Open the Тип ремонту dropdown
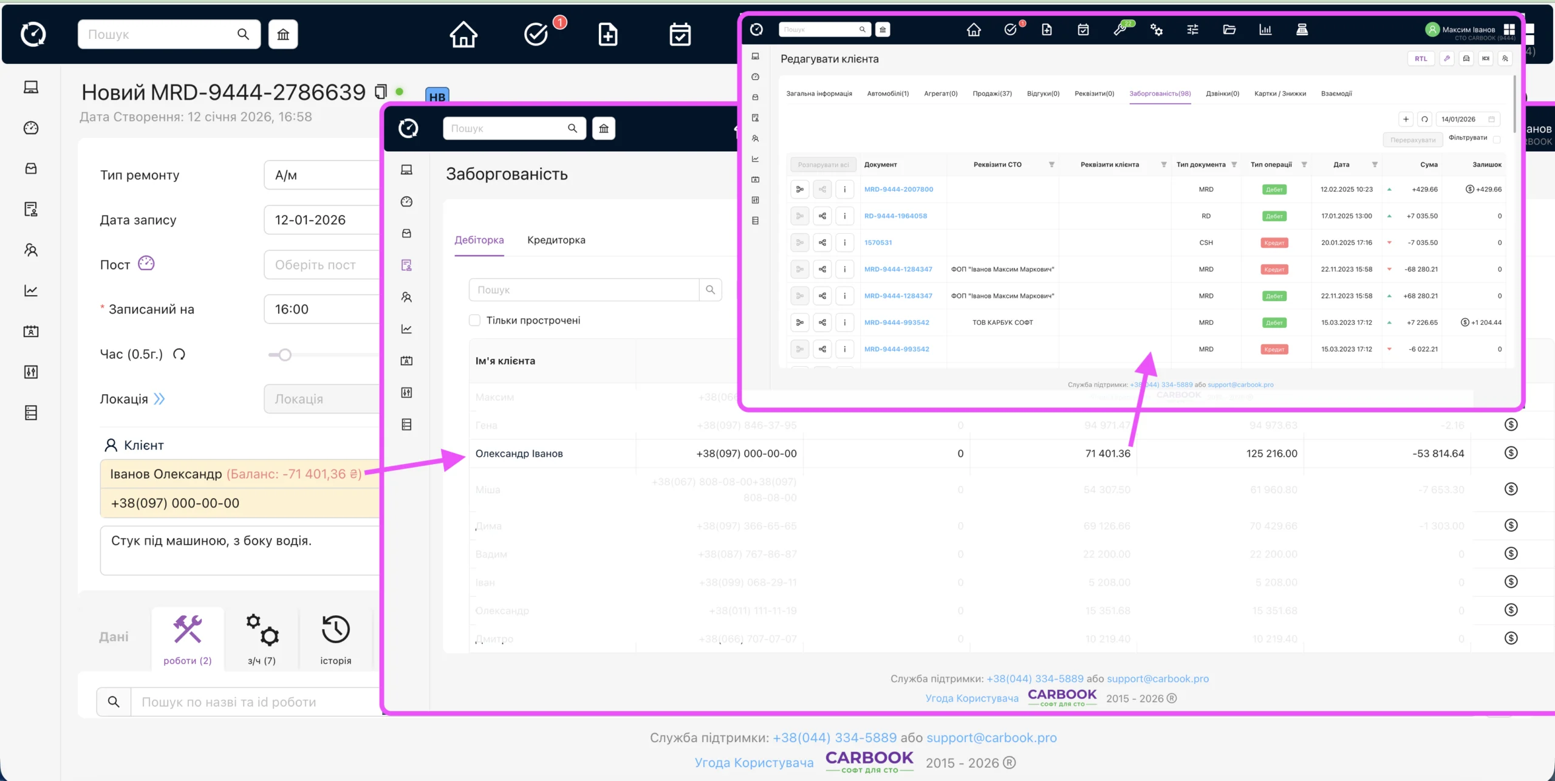The height and width of the screenshot is (781, 1555). coord(322,176)
